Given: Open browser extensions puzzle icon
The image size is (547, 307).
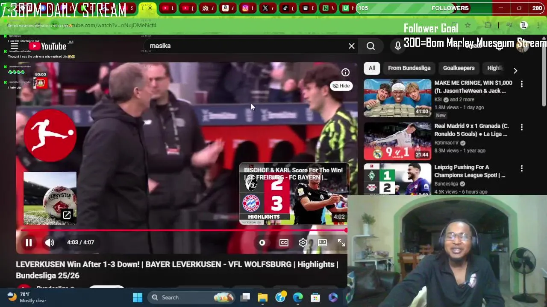Looking at the screenshot, I should (488, 26).
